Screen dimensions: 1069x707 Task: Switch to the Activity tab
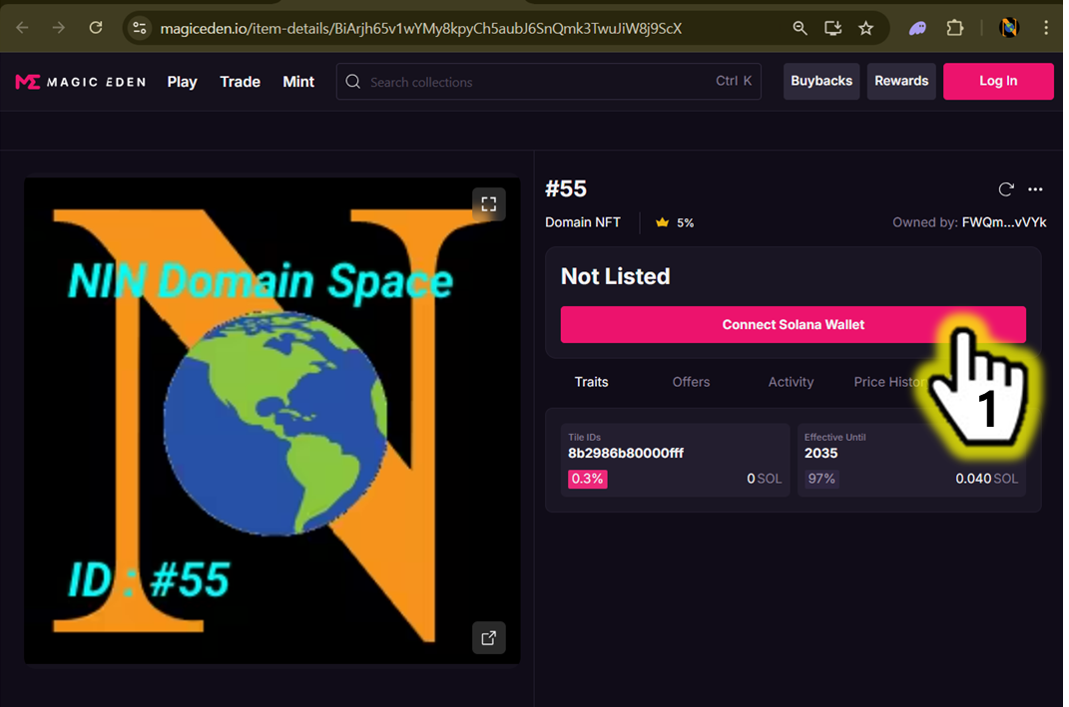pyautogui.click(x=791, y=382)
